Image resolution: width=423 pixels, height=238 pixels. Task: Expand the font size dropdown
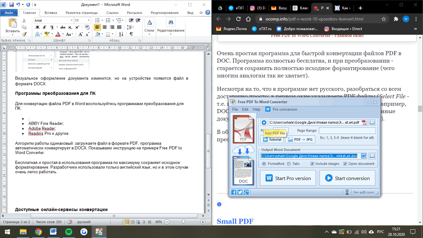[89, 20]
